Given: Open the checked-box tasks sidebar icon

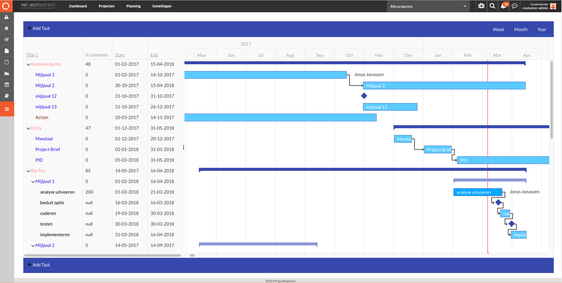Looking at the screenshot, I should (6, 39).
